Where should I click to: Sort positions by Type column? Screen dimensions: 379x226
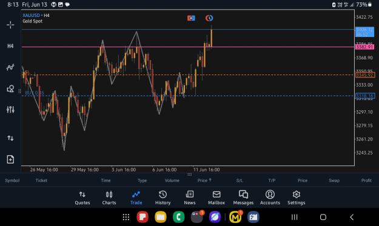tap(142, 181)
